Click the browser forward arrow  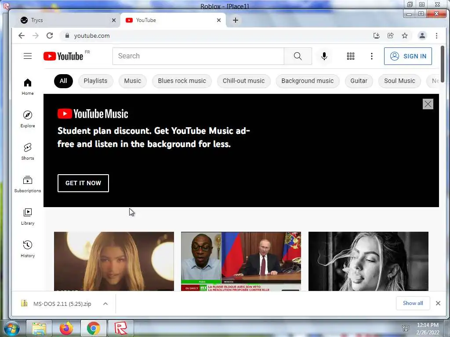(x=36, y=36)
